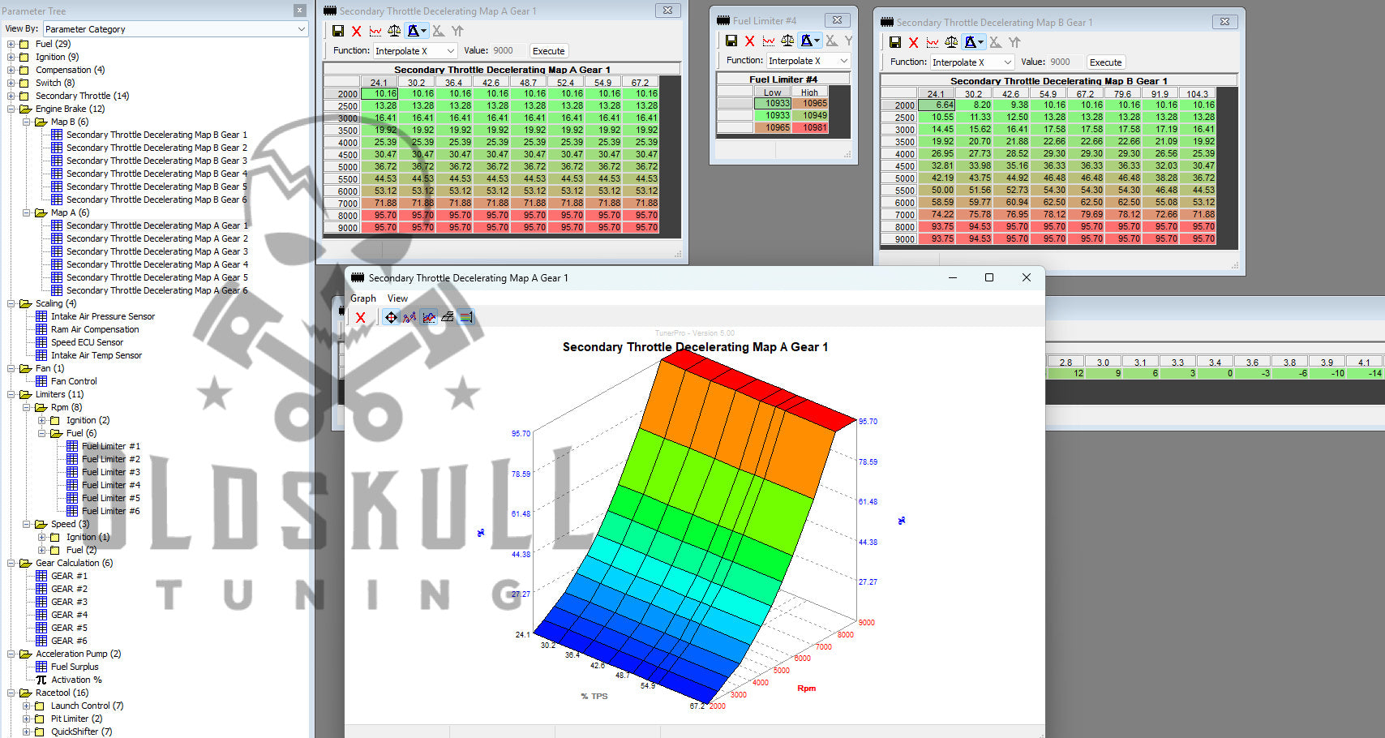Click Low 10933 top cell in Fuel Limiter #4

tap(773, 104)
